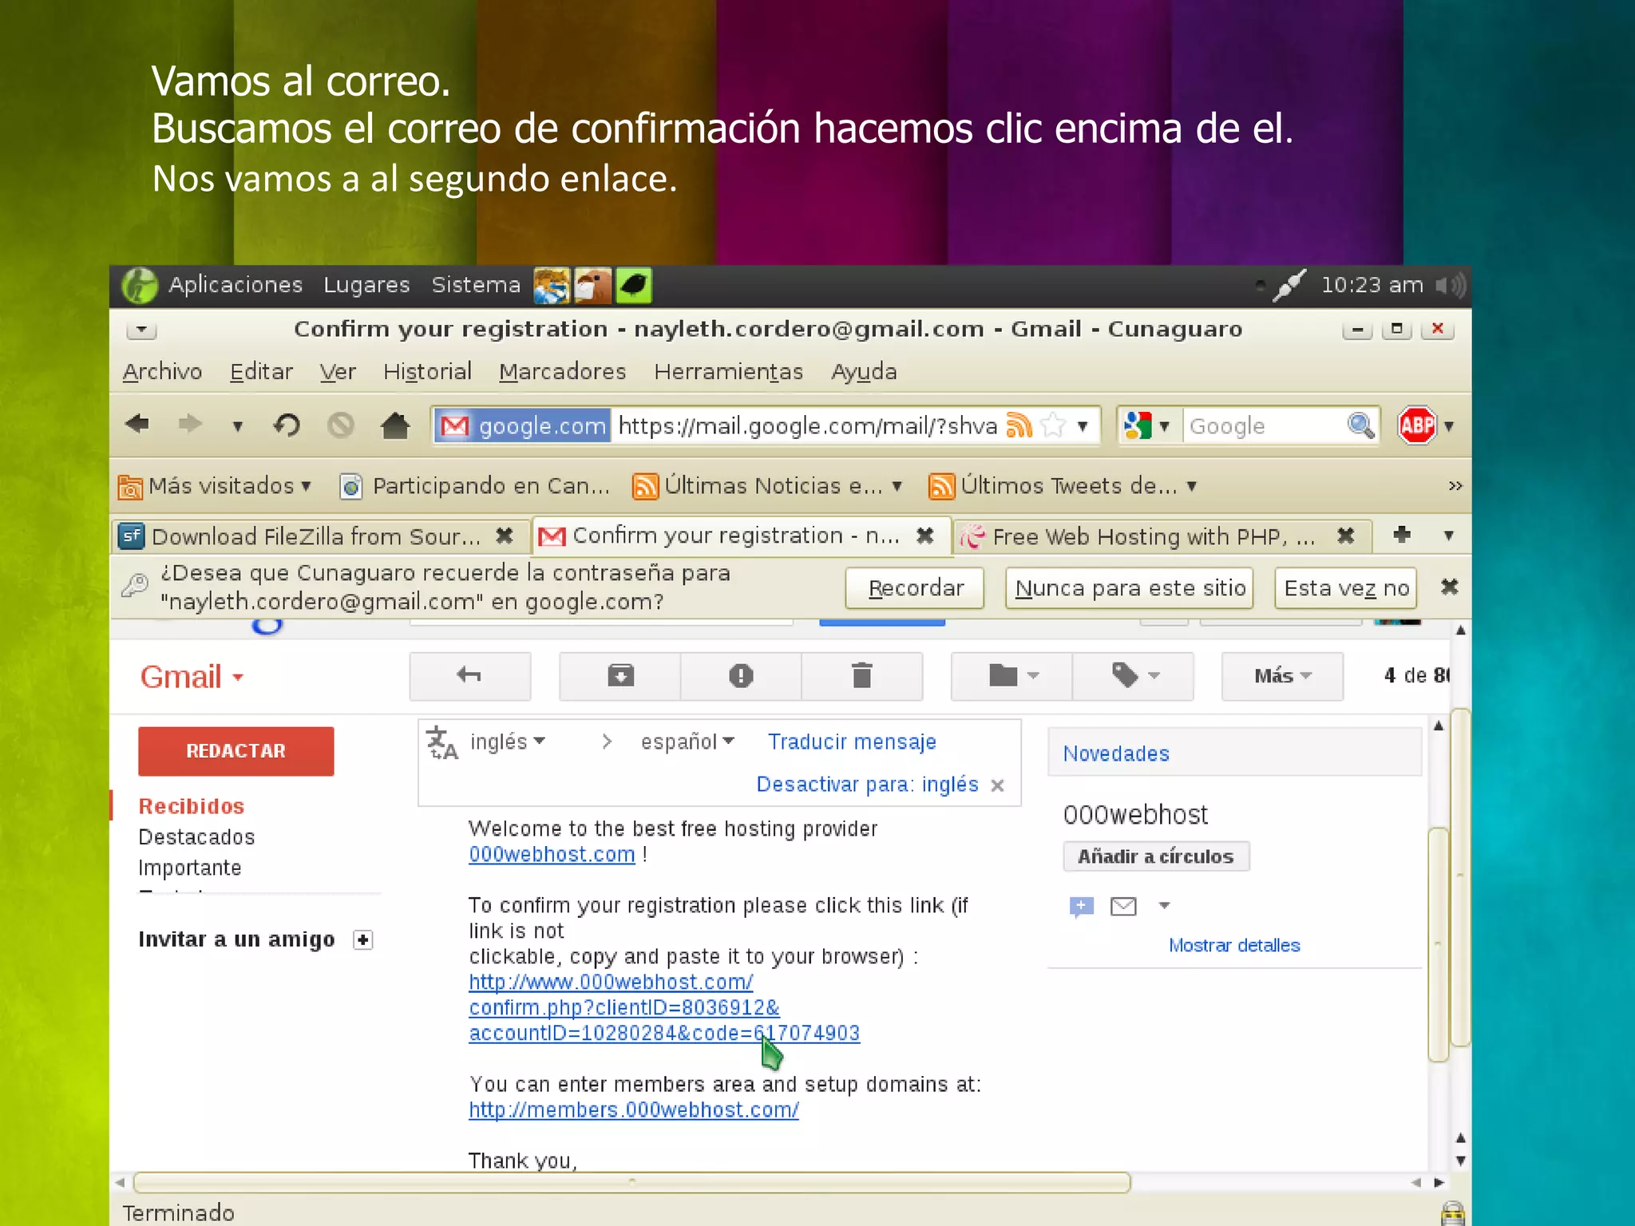1635x1226 pixels.
Task: Click the Adblock Plus ABP icon
Action: tap(1417, 425)
